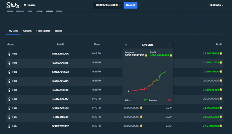Click coin icon beside profit 21.55310778
Image resolution: width=232 pixels, height=134 pixels.
click(x=221, y=63)
